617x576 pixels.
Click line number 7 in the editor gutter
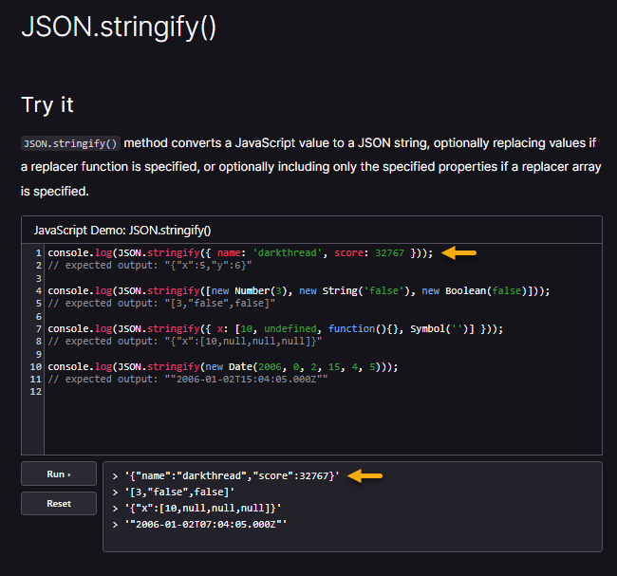point(37,328)
